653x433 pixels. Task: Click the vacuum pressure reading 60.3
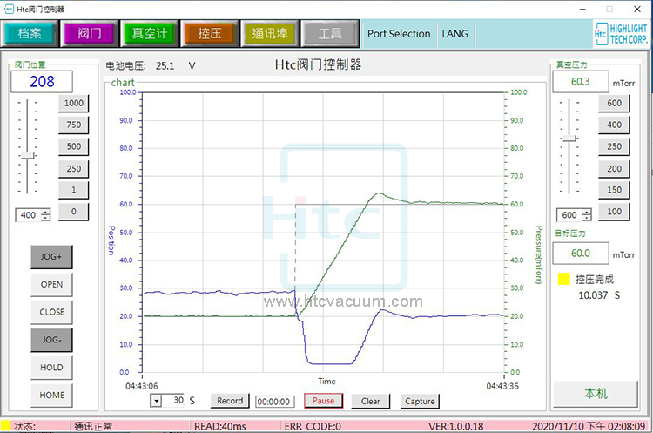(581, 82)
